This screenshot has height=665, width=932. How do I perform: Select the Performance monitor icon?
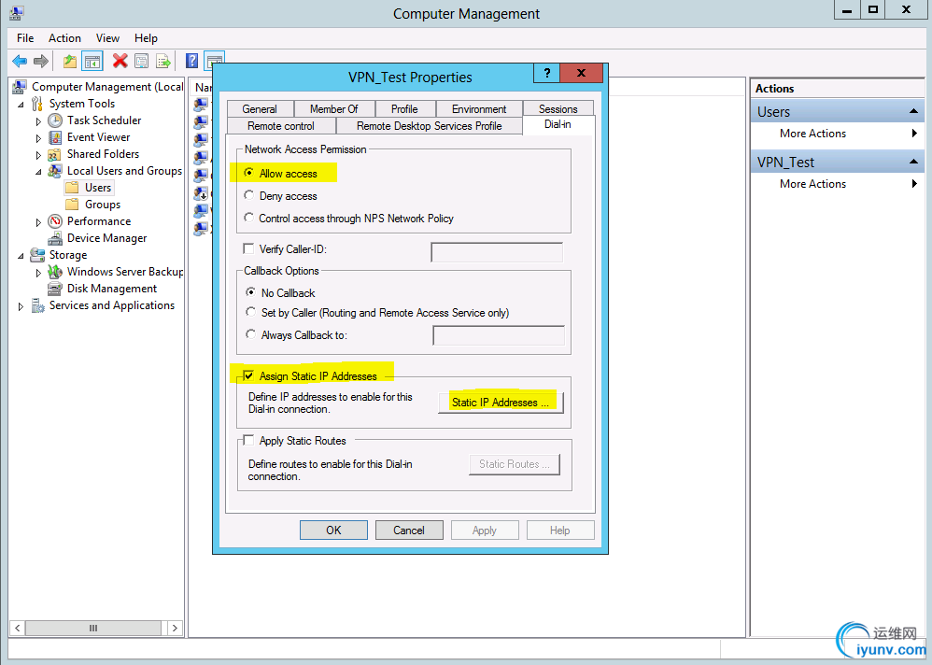(x=55, y=221)
